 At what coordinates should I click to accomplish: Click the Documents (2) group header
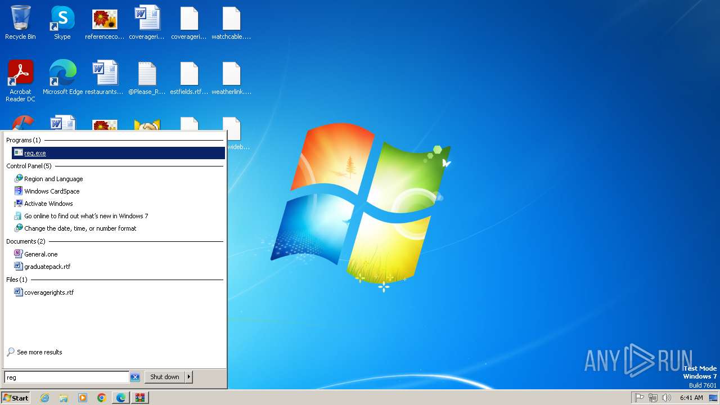coord(26,241)
